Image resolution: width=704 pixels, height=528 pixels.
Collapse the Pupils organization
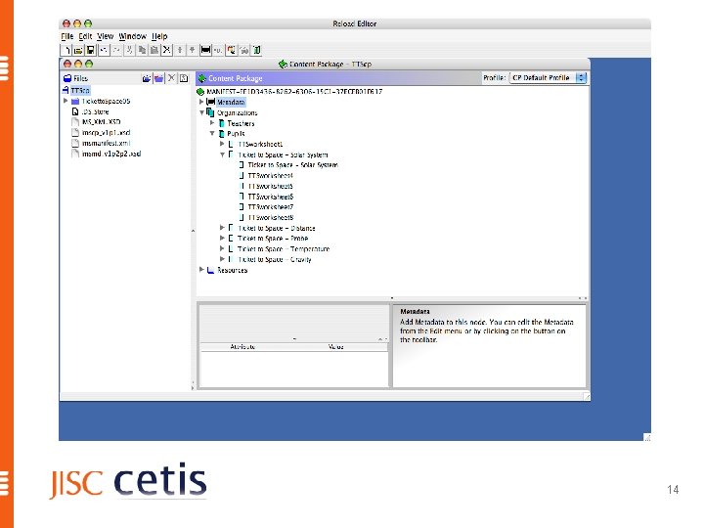pyautogui.click(x=212, y=133)
